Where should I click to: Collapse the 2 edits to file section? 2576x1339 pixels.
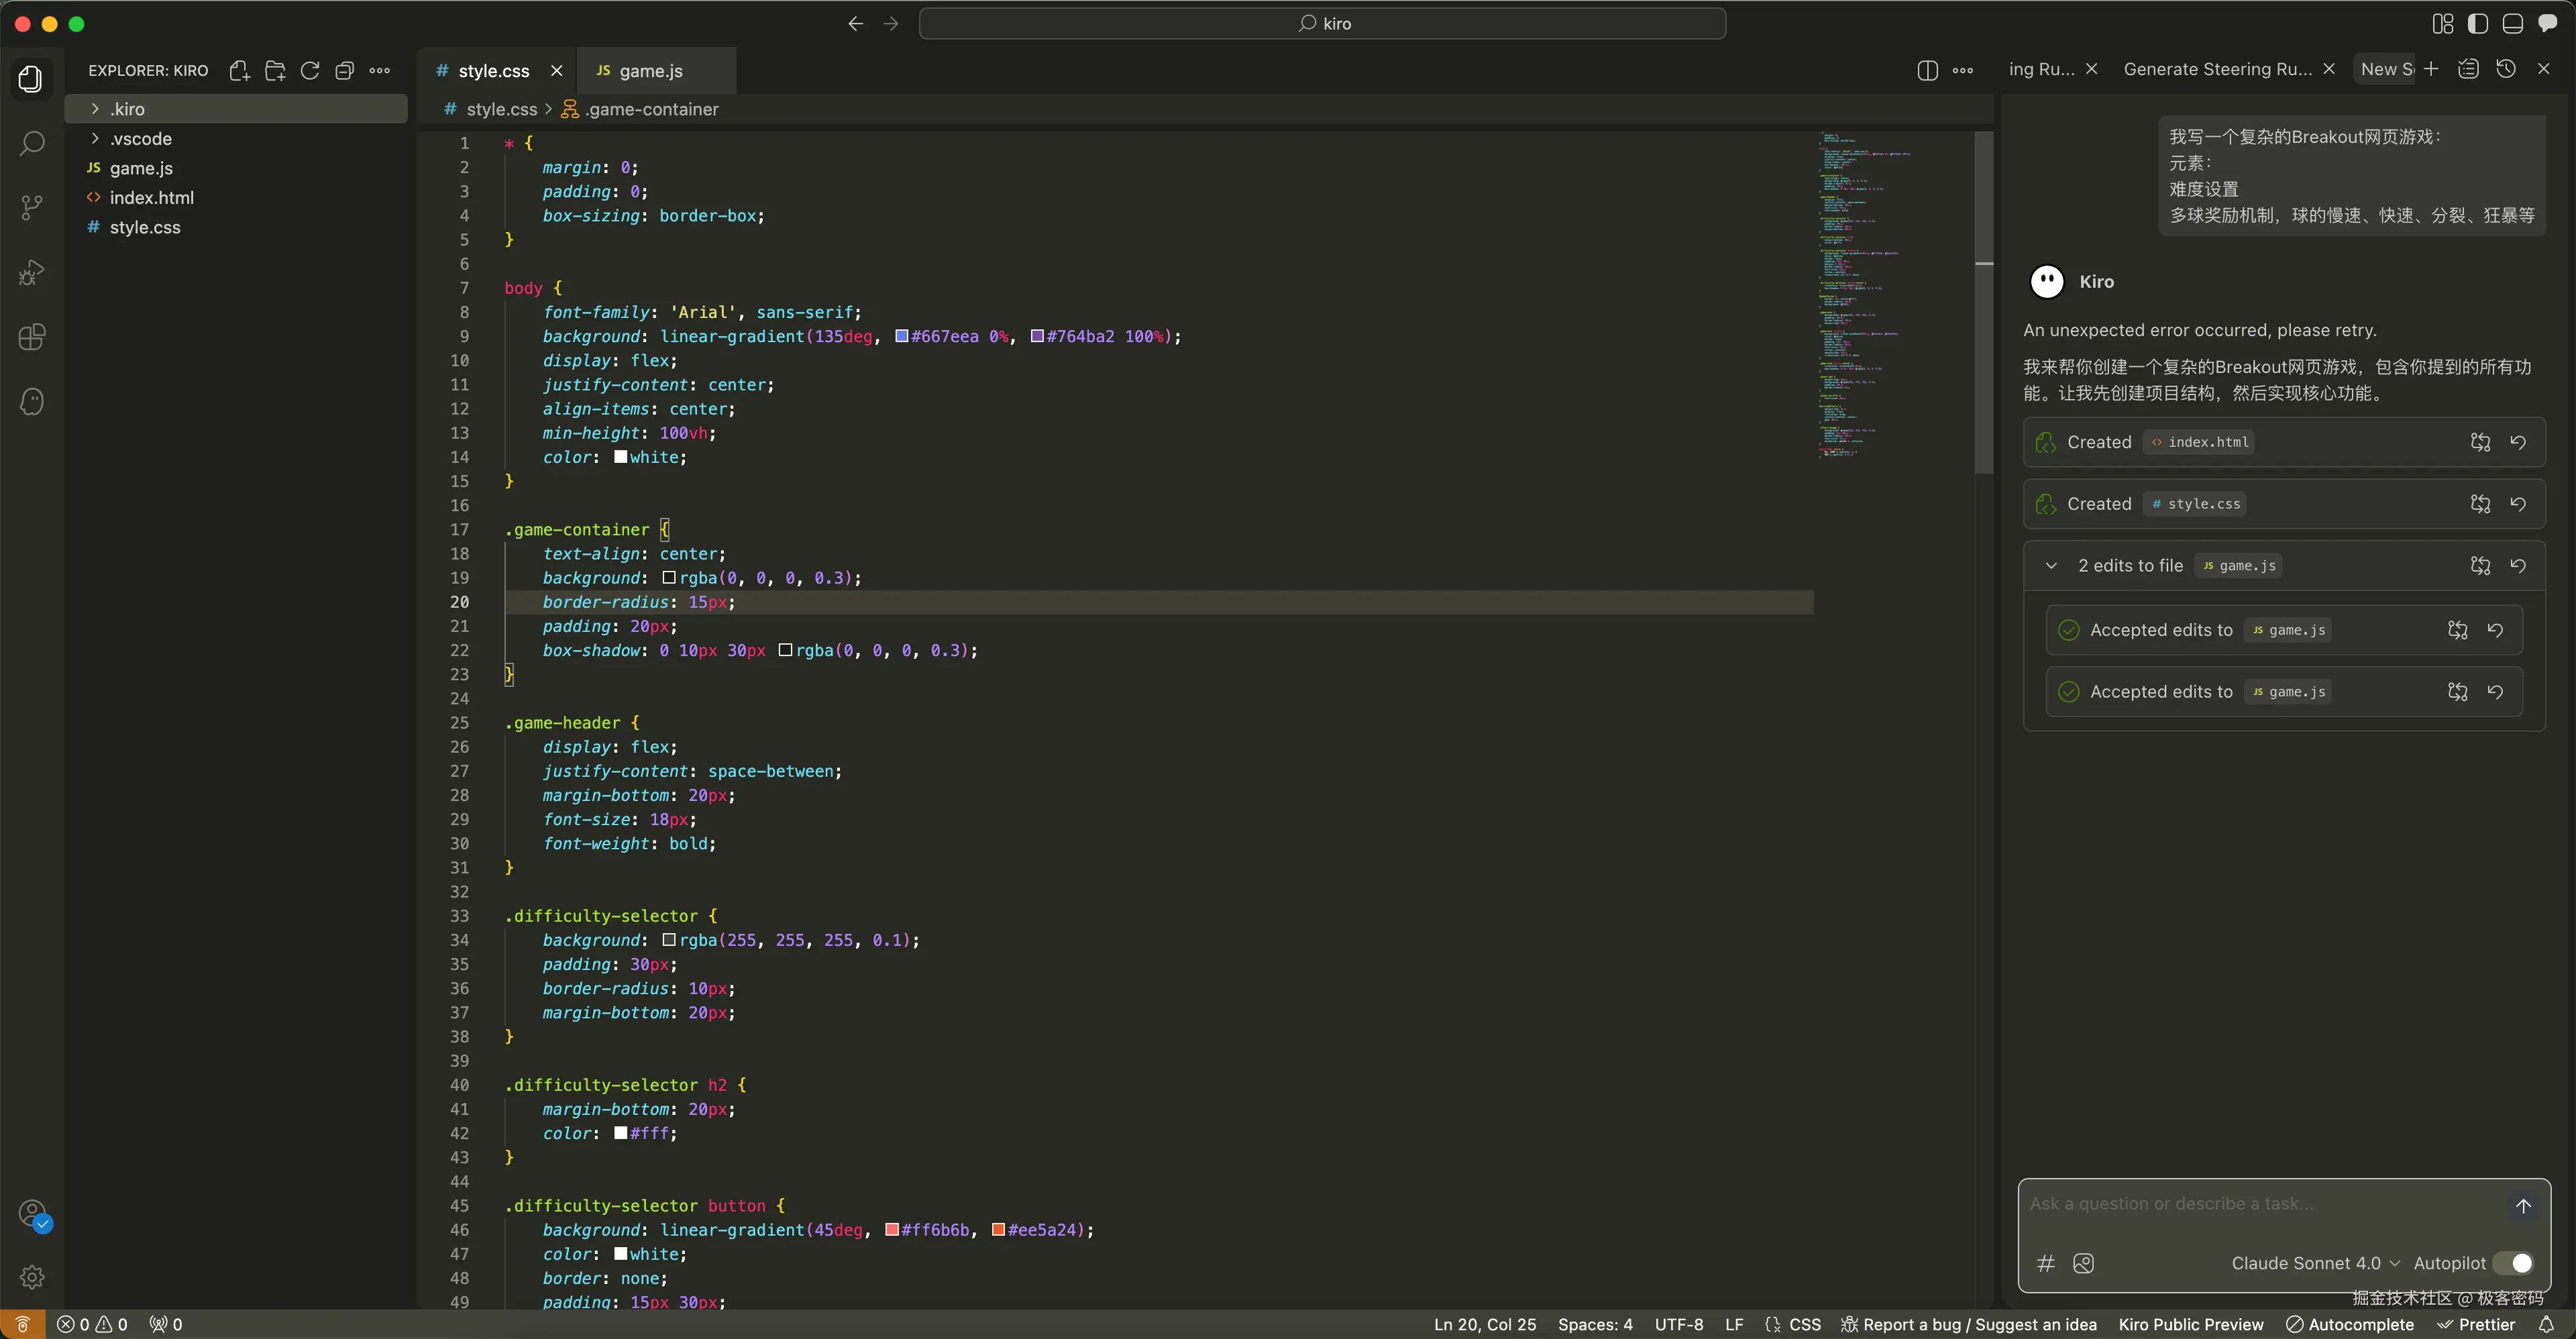2051,566
